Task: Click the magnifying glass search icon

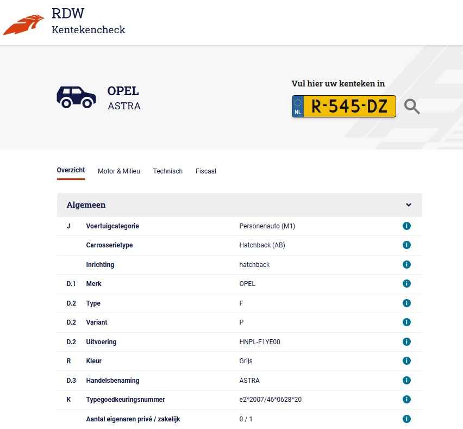Action: coord(412,107)
